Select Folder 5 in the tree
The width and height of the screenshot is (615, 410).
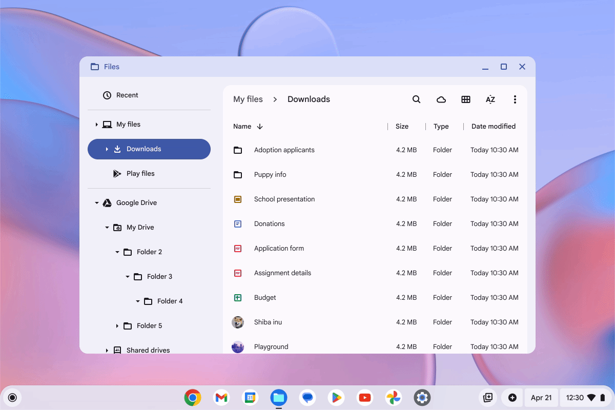[x=149, y=326]
